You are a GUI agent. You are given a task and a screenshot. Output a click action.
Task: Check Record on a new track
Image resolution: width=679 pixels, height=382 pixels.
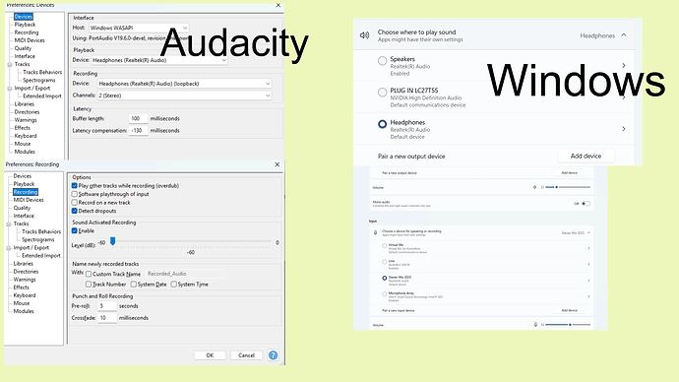pos(75,202)
